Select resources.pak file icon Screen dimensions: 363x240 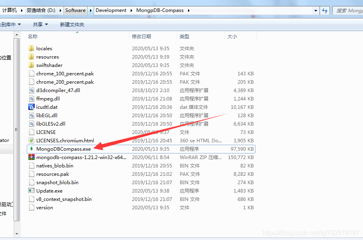coord(31,174)
